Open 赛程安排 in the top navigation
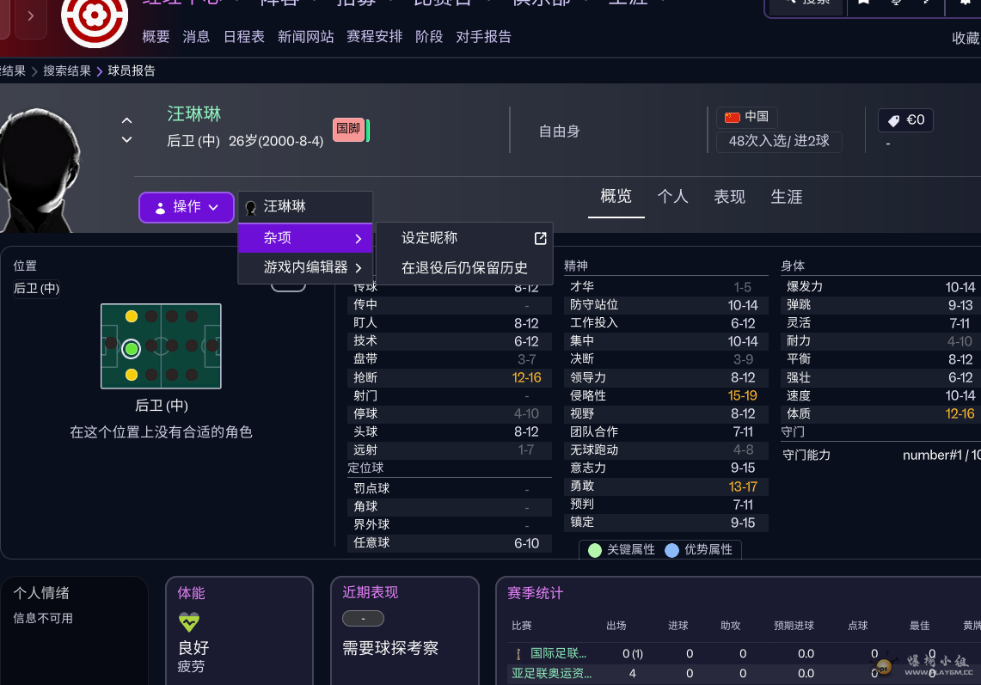 coord(375,37)
